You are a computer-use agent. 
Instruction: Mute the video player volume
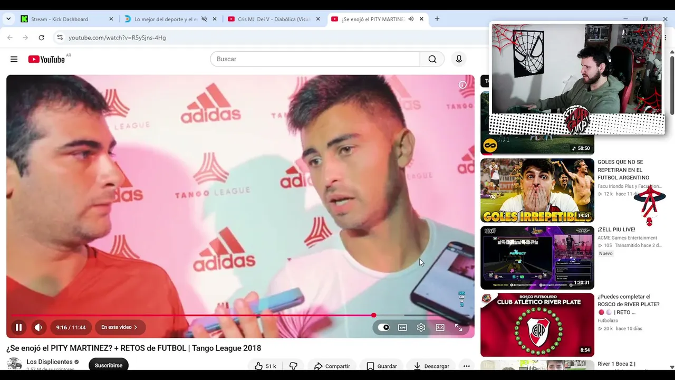(x=38, y=327)
